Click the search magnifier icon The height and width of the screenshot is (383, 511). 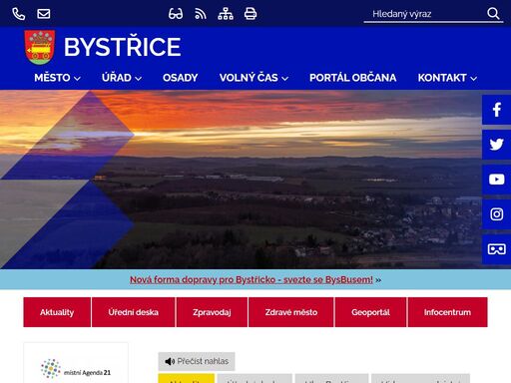click(493, 14)
